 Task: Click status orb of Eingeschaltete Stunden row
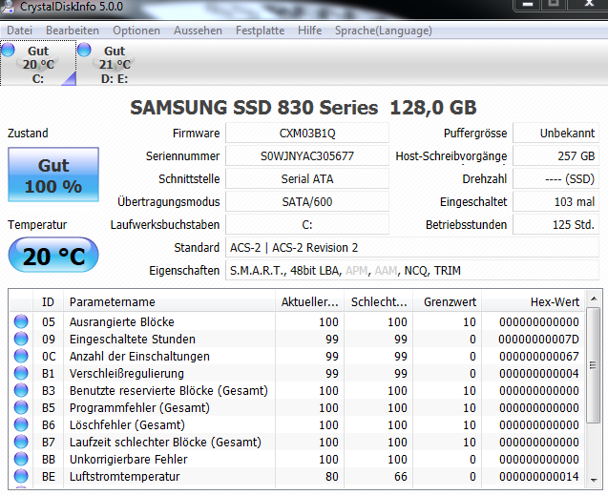[x=21, y=339]
